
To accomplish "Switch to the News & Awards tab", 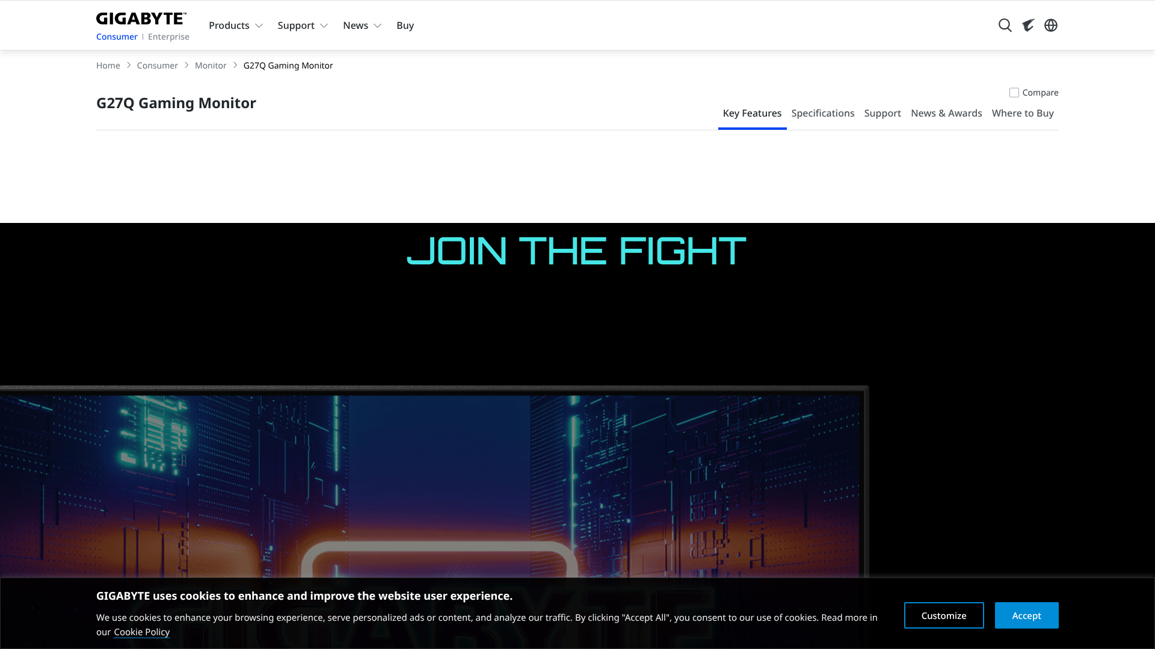I will (x=946, y=113).
